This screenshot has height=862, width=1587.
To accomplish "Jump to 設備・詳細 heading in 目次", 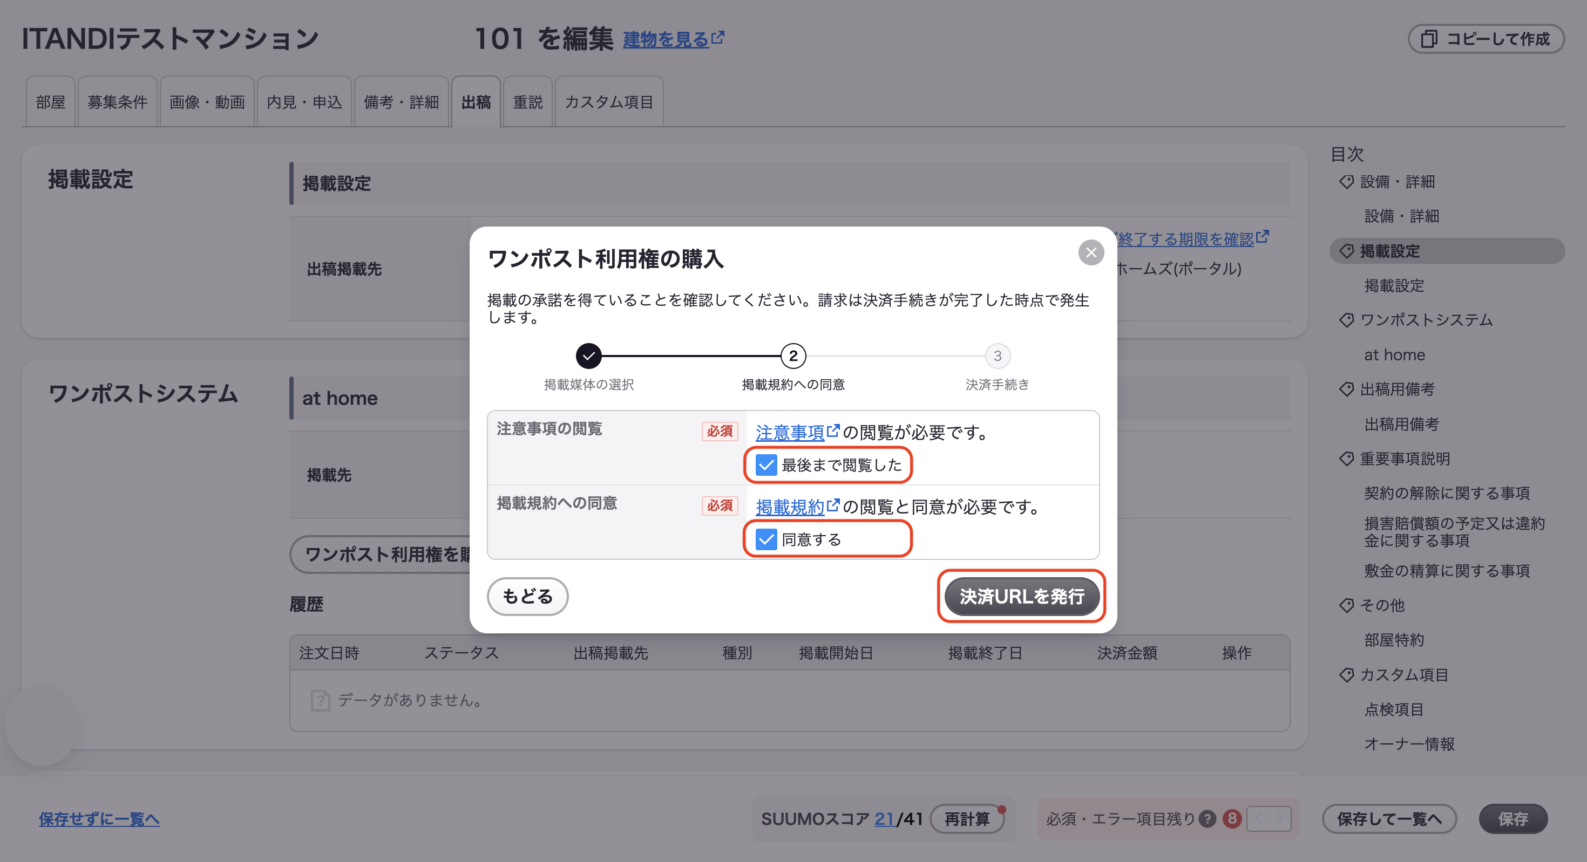I will [x=1397, y=182].
